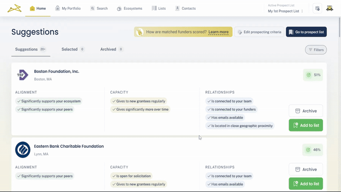Click Boston Foundation TBF logo

pos(23,75)
